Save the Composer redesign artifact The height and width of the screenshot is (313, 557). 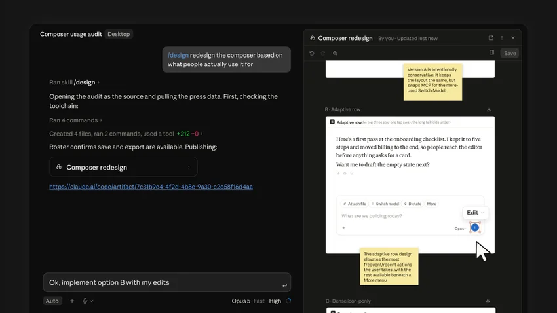pos(510,53)
